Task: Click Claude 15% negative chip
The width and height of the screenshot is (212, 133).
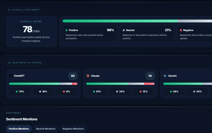Action: [144, 92]
